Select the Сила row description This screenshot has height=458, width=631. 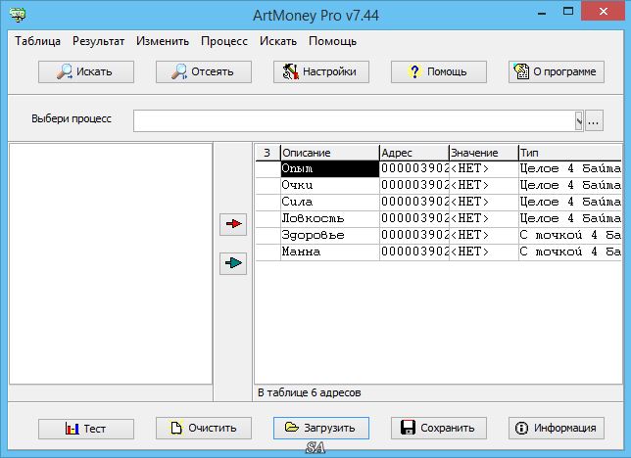[330, 202]
